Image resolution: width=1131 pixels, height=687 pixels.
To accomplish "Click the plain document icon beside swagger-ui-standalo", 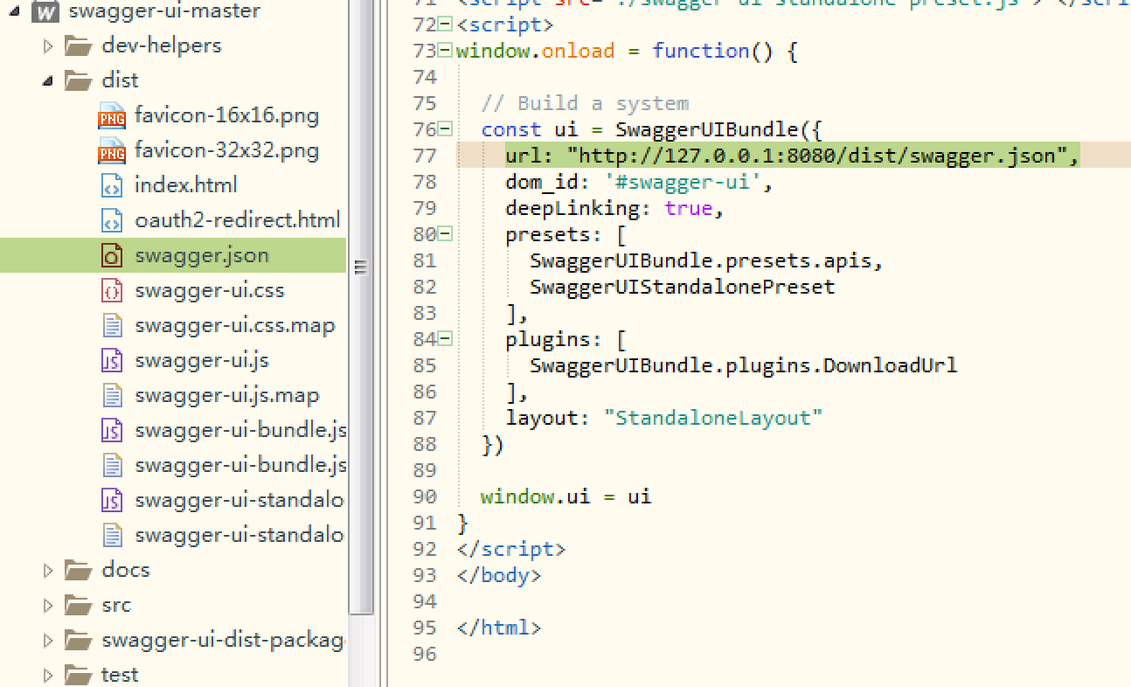I will pyautogui.click(x=112, y=535).
